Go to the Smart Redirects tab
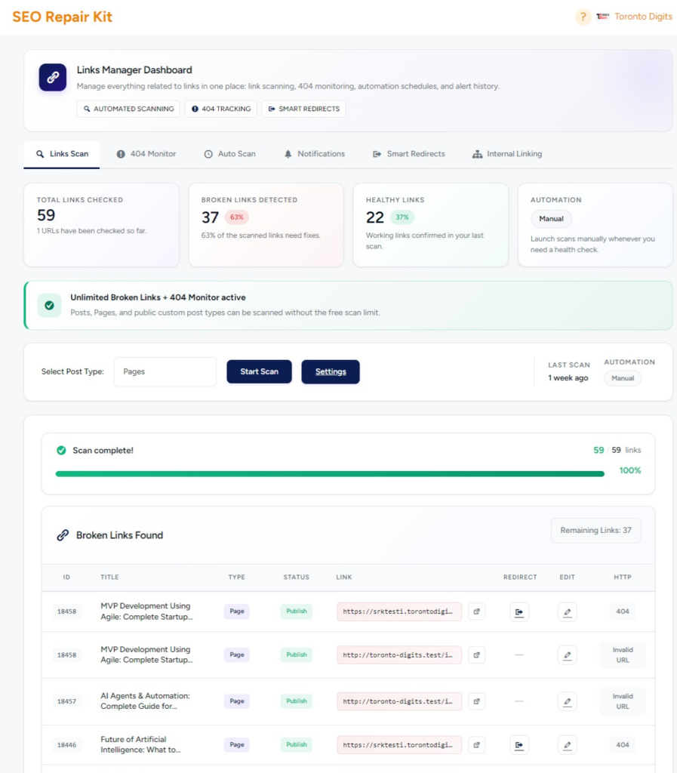677x773 pixels. [x=409, y=154]
